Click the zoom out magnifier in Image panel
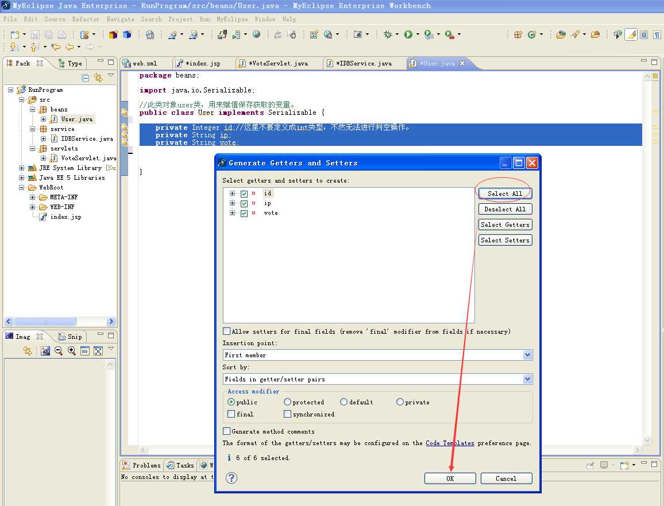This screenshot has height=506, width=664. [59, 351]
